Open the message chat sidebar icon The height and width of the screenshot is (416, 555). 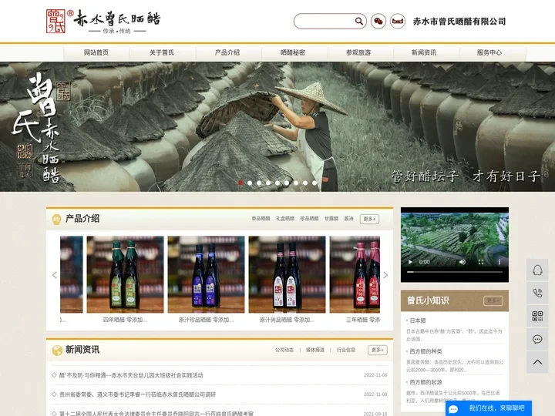[x=537, y=339]
